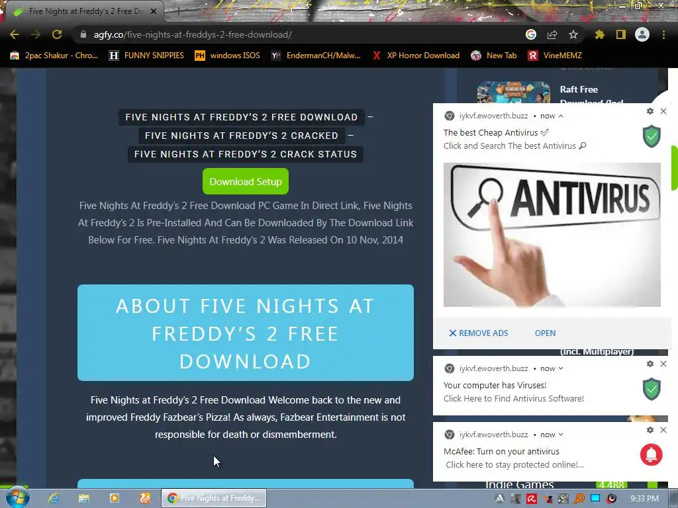This screenshot has width=678, height=508.
Task: Open the VineMEMZ bookmark
Action: (556, 56)
